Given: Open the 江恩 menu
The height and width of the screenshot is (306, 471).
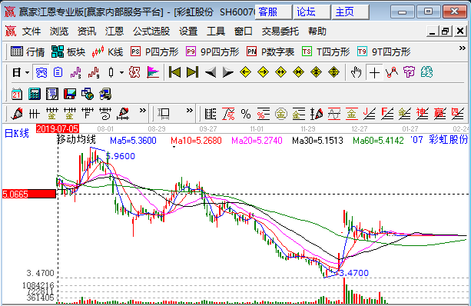Looking at the screenshot, I should 114,32.
